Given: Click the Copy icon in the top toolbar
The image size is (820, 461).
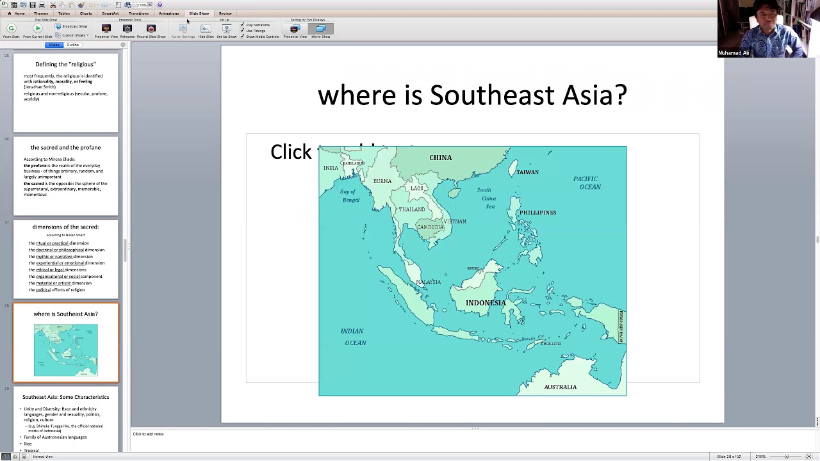Looking at the screenshot, I should point(62,4).
